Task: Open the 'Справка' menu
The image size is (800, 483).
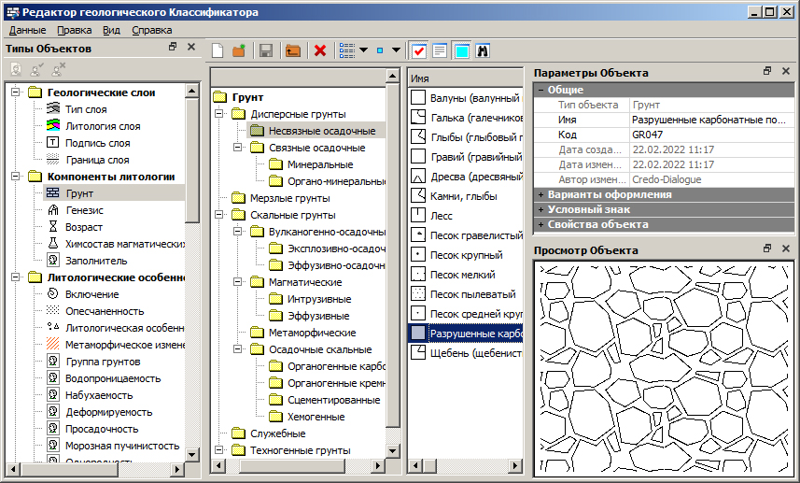Action: coord(152,30)
